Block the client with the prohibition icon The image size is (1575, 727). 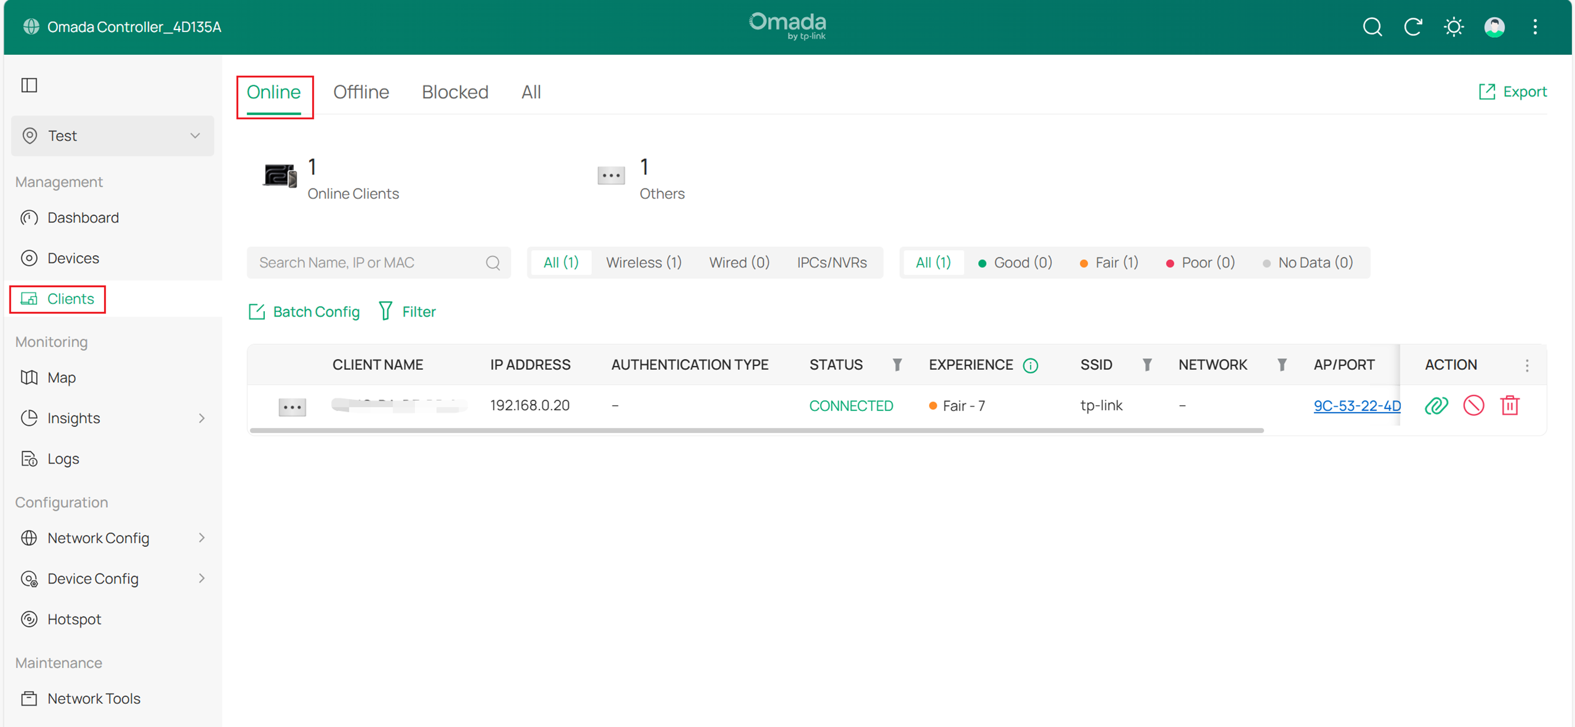pyautogui.click(x=1473, y=405)
